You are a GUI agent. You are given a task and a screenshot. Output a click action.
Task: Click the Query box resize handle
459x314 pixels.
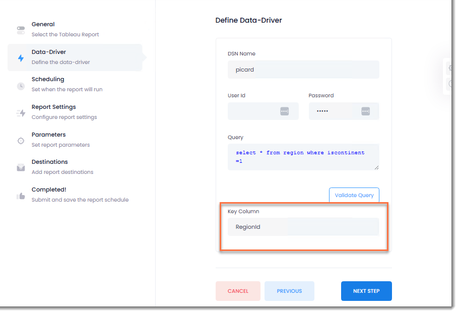(376, 167)
